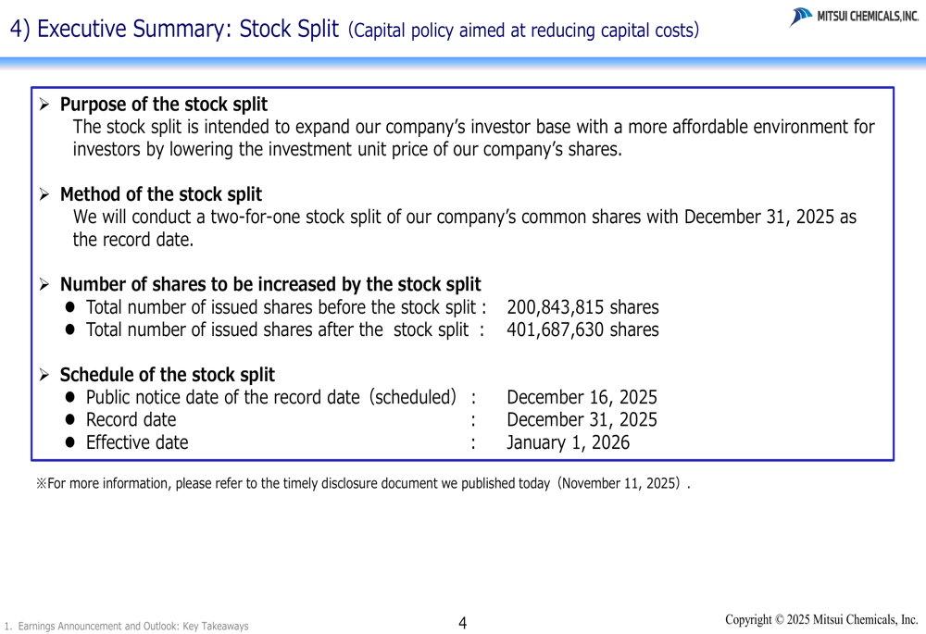Image resolution: width=926 pixels, height=634 pixels.
Task: Click arrow bullet beside Number of shares heading
Action: [44, 284]
